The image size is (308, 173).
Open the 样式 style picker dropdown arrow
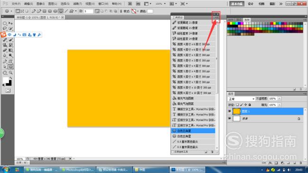(138, 11)
